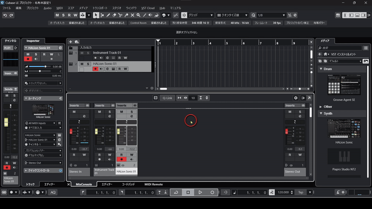This screenshot has height=209, width=372.
Task: Open MixConsole settings gear
Action: [x=296, y=98]
